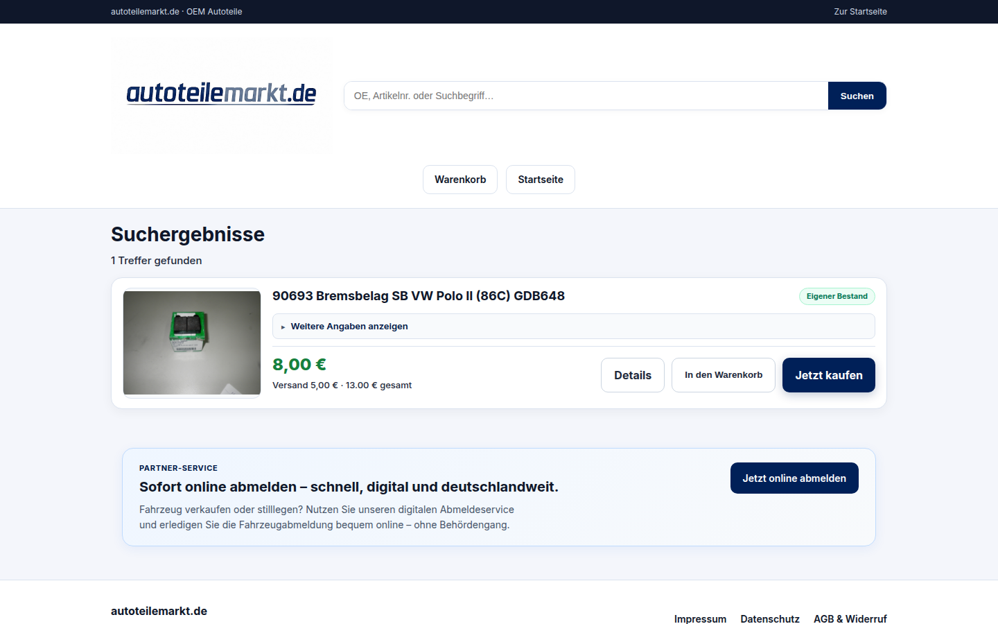Follow the 'Zur Startseite' top link
Viewport: 998px width, 624px height.
click(860, 12)
